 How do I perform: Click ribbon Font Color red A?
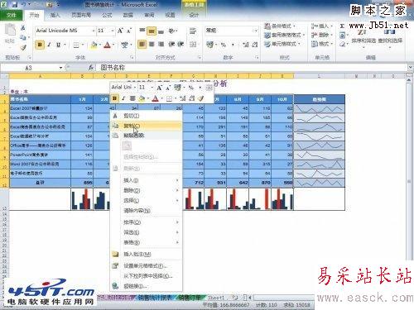tap(107, 45)
